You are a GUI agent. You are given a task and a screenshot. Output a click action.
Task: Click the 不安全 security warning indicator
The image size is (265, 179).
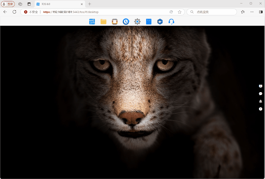(31, 12)
